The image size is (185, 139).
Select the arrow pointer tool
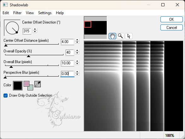pyautogui.click(x=128, y=36)
